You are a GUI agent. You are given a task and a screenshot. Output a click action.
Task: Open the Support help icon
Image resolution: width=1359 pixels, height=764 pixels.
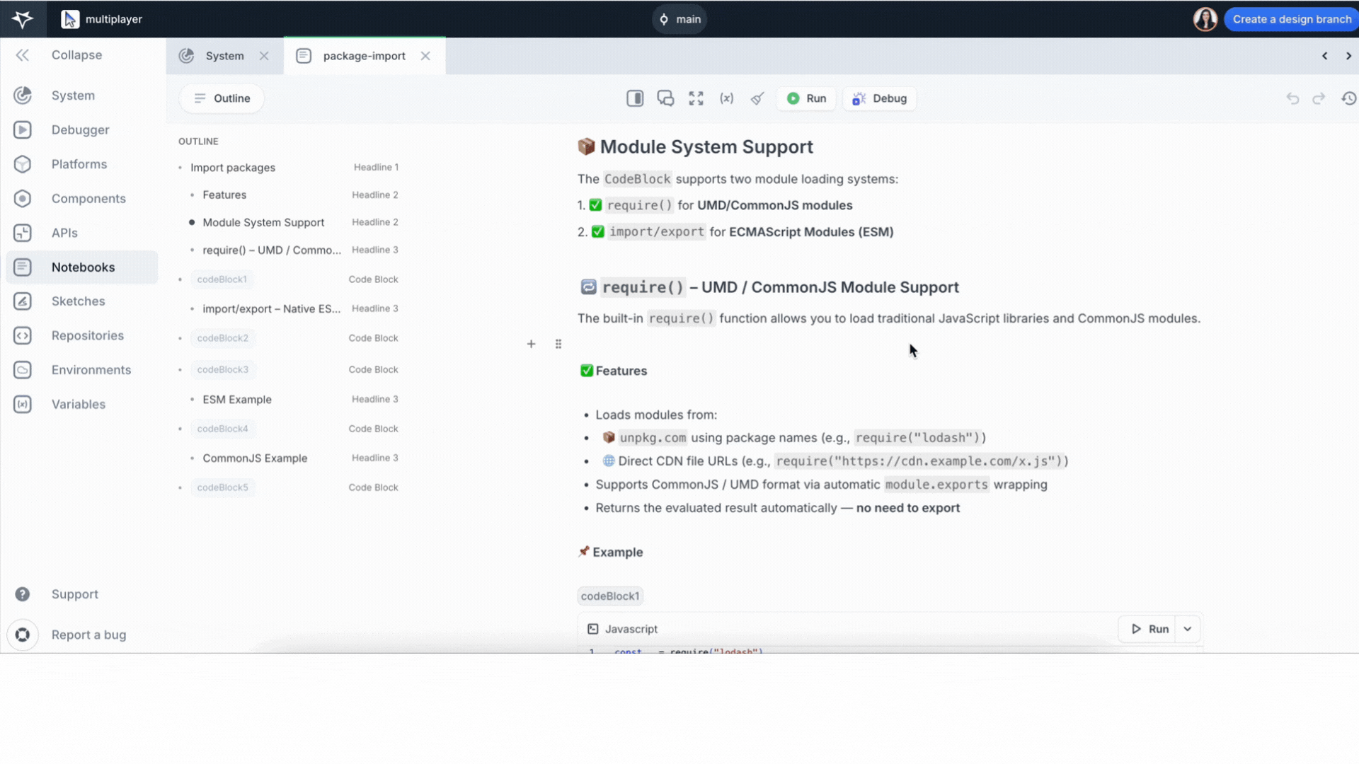[x=23, y=594]
